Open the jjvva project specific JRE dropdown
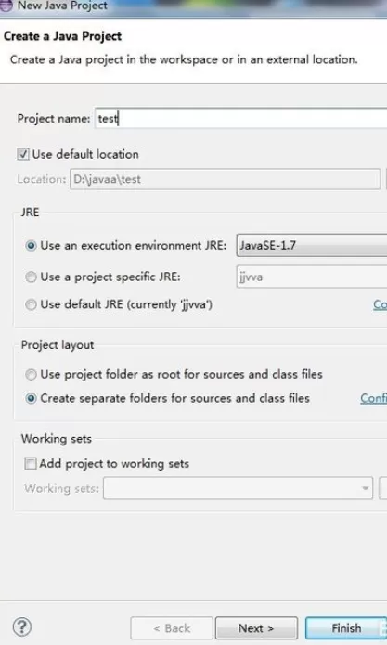This screenshot has height=645, width=387. (x=312, y=277)
